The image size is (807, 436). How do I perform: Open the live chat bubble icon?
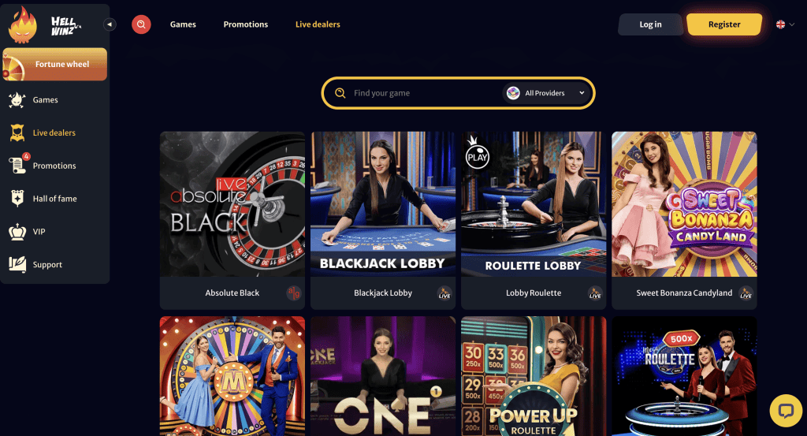pyautogui.click(x=786, y=410)
